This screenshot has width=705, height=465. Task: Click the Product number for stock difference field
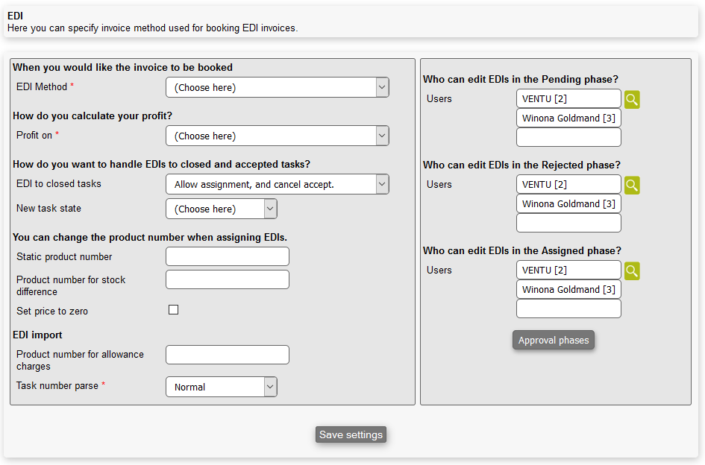pyautogui.click(x=227, y=279)
